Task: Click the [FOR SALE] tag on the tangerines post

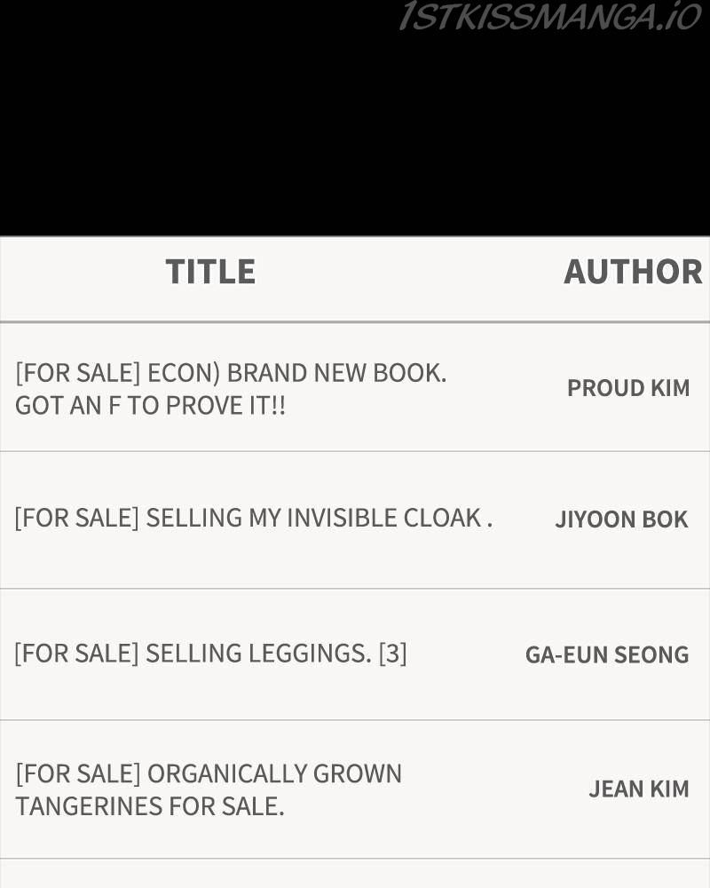Action: coord(78,773)
